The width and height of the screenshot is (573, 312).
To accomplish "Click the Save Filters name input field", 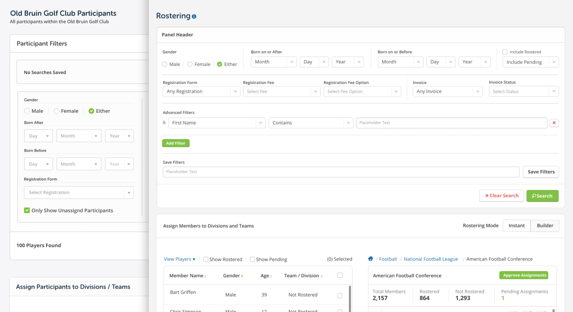I will point(341,172).
